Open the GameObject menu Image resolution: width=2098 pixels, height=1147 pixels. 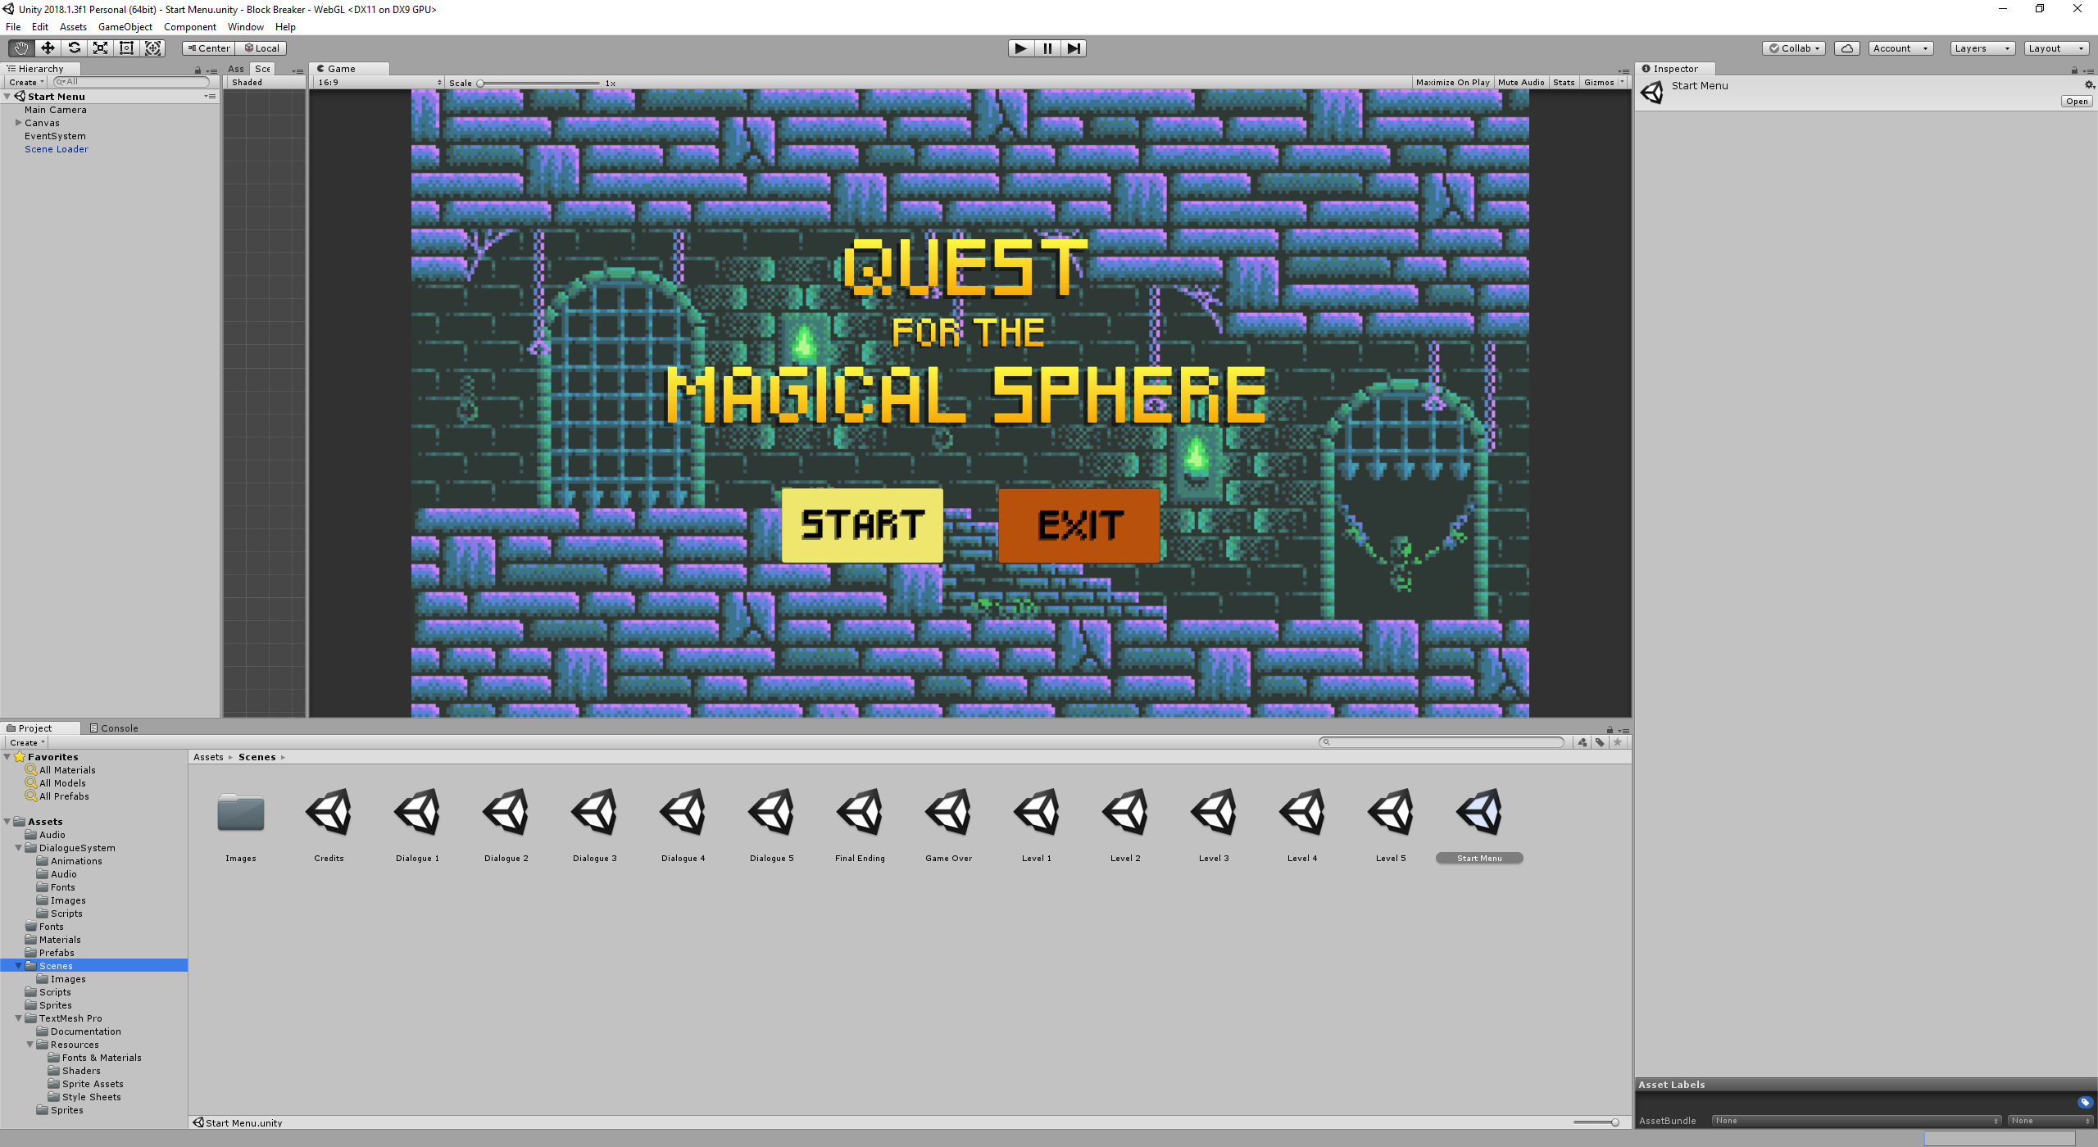(x=125, y=27)
